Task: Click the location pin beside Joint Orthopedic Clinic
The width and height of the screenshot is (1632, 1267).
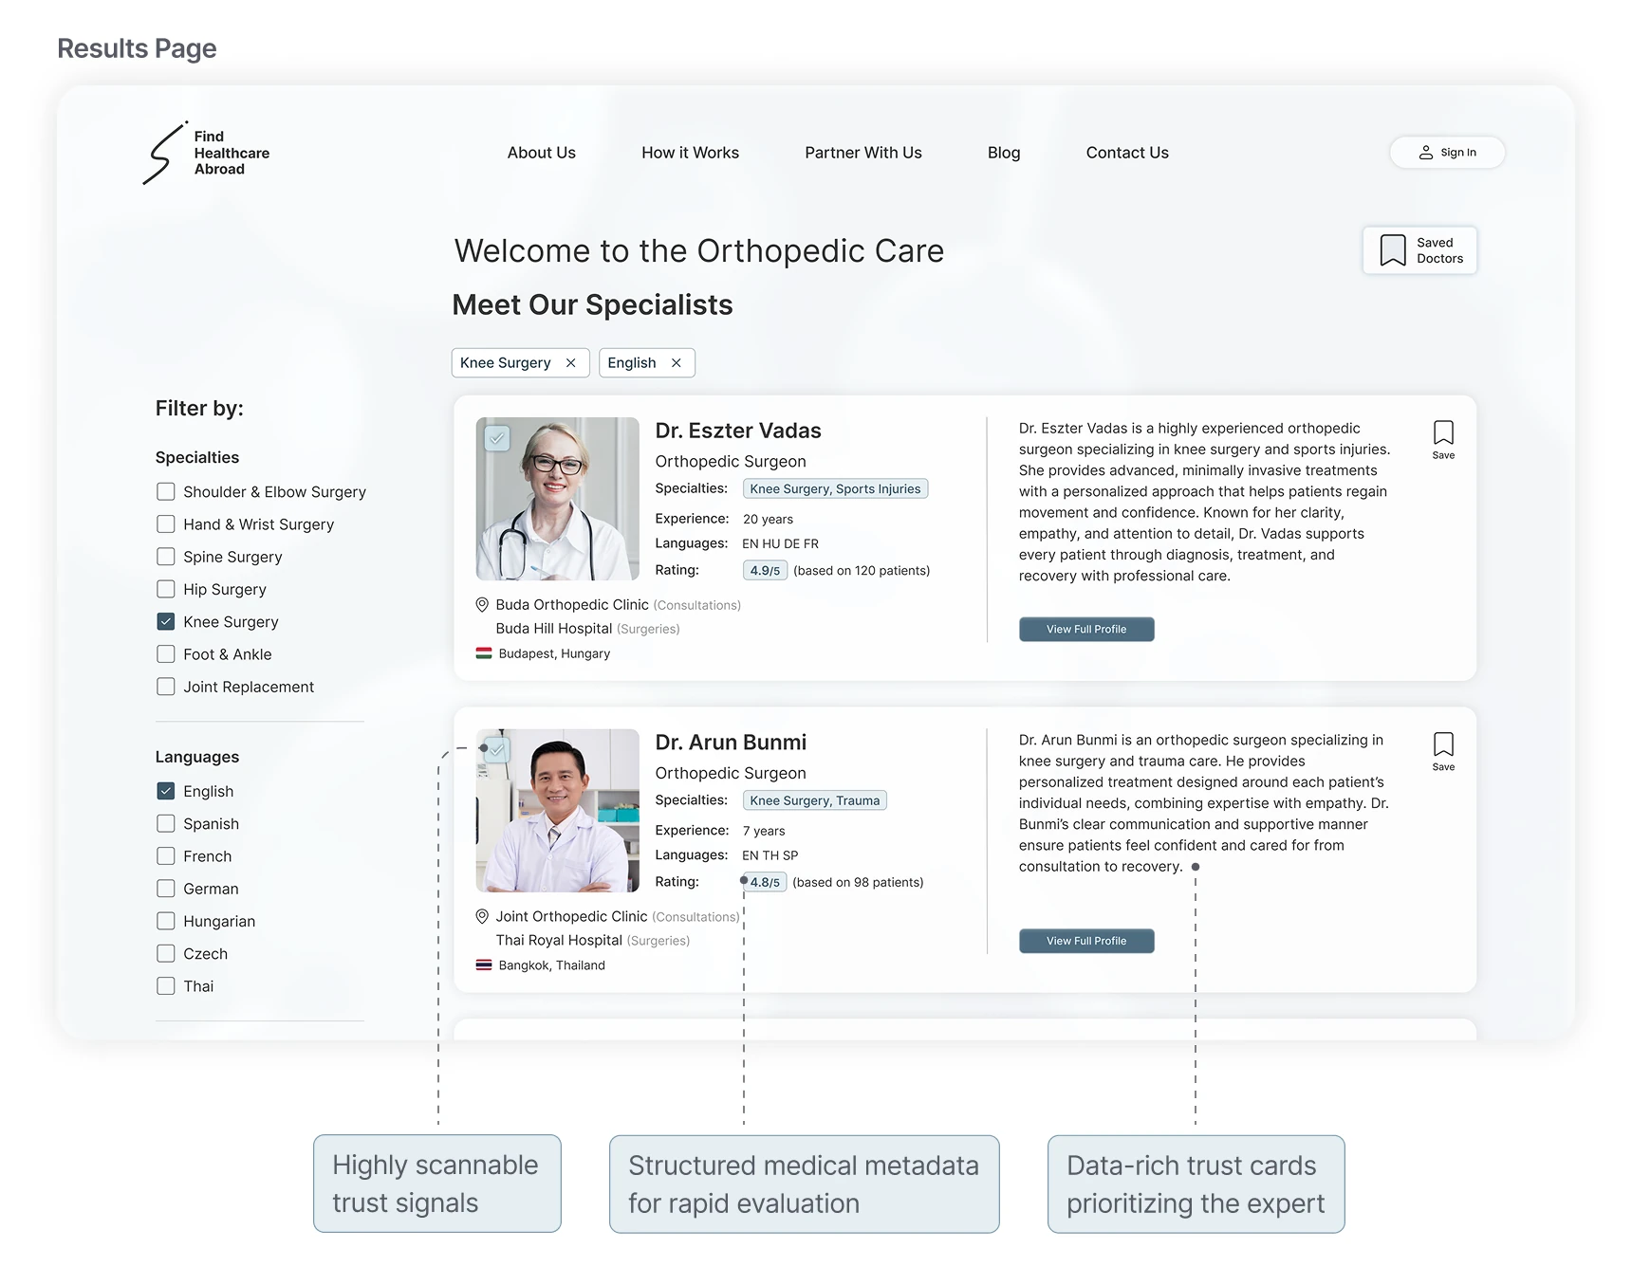Action: tap(482, 917)
